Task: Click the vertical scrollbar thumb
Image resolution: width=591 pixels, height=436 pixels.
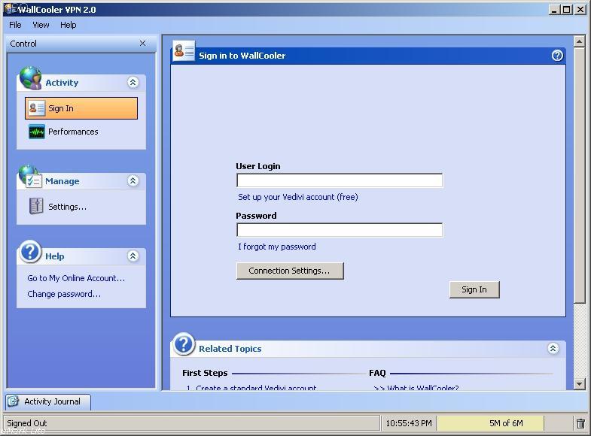Action: 580,175
